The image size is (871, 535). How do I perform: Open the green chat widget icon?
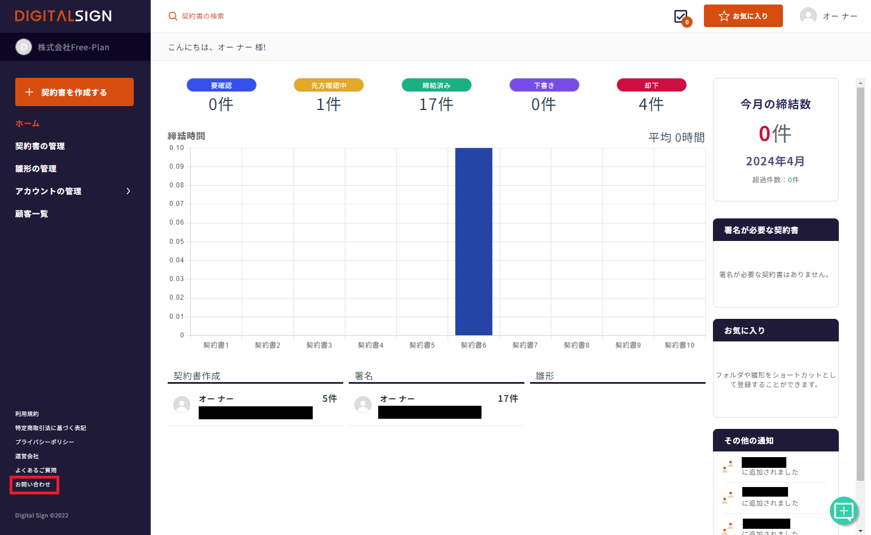coord(844,511)
